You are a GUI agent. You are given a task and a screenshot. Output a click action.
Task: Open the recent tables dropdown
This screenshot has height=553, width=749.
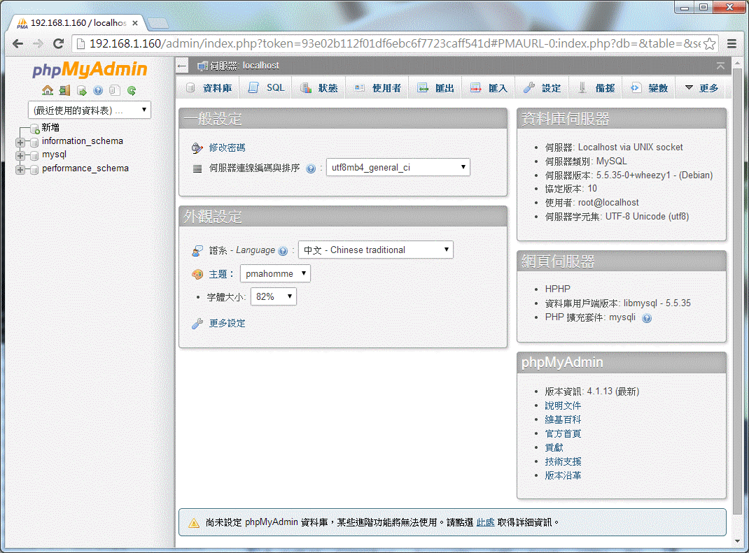[90, 110]
